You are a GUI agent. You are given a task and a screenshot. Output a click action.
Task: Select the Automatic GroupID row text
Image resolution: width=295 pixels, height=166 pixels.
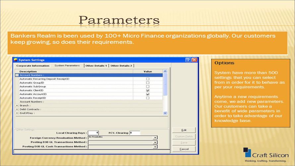[32, 83]
